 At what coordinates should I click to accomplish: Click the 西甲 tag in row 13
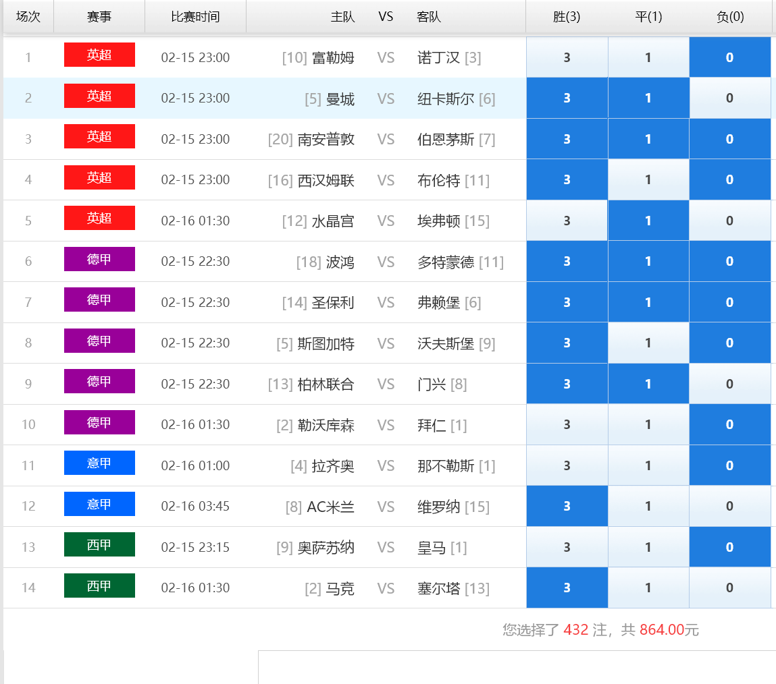coord(99,544)
